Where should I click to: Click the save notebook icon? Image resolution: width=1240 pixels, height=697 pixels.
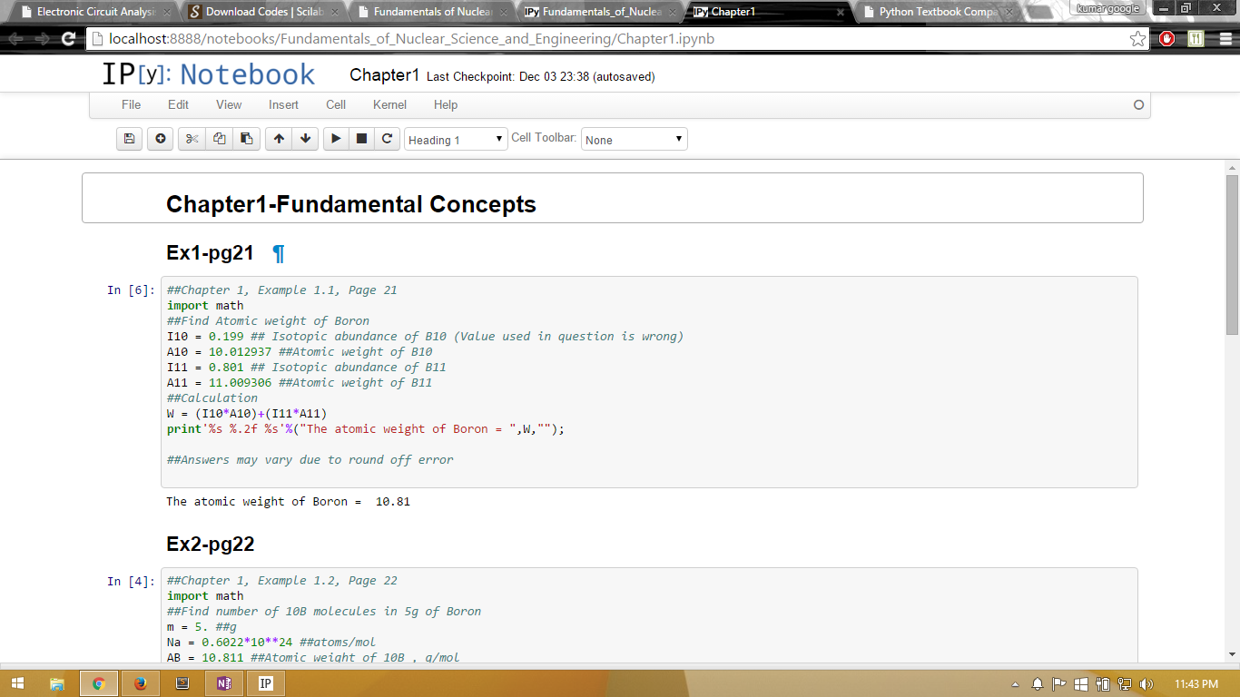coord(129,139)
